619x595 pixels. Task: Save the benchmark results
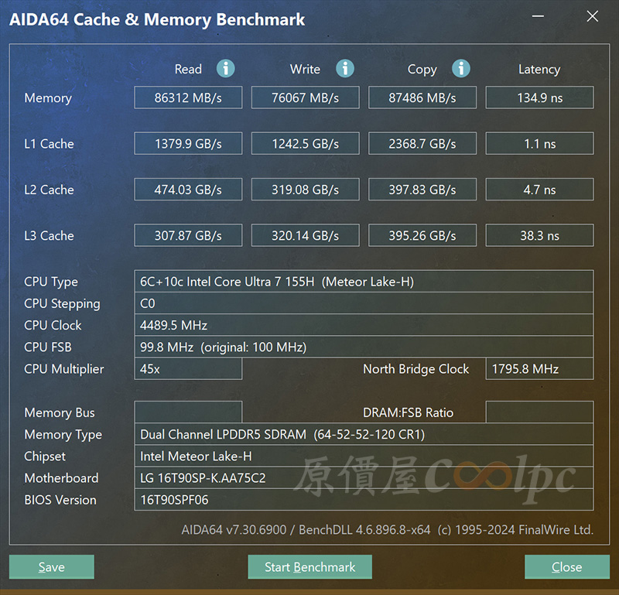point(52,566)
